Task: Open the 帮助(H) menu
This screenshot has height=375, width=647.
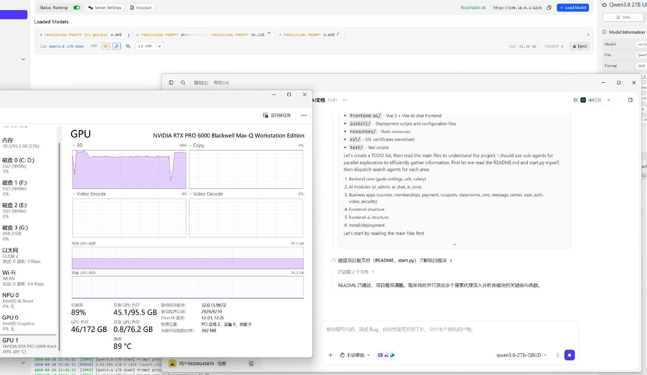Action: [221, 83]
